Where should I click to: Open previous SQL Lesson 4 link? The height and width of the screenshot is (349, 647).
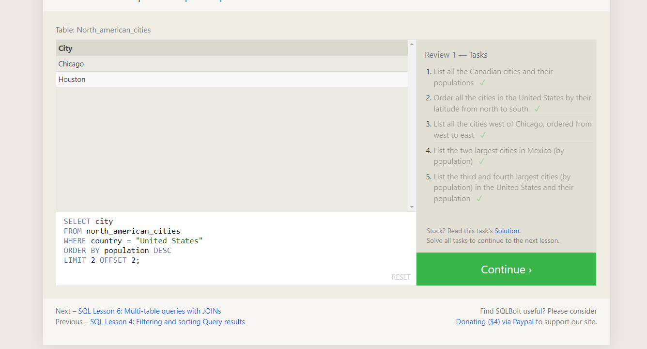[168, 322]
